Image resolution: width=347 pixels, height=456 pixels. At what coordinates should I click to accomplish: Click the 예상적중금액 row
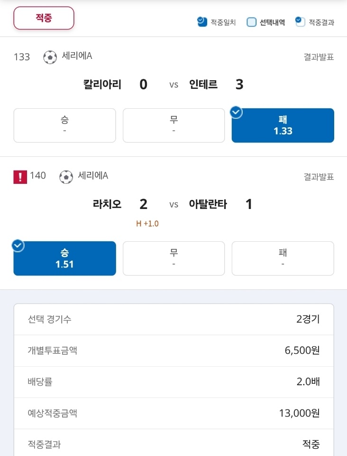(173, 413)
